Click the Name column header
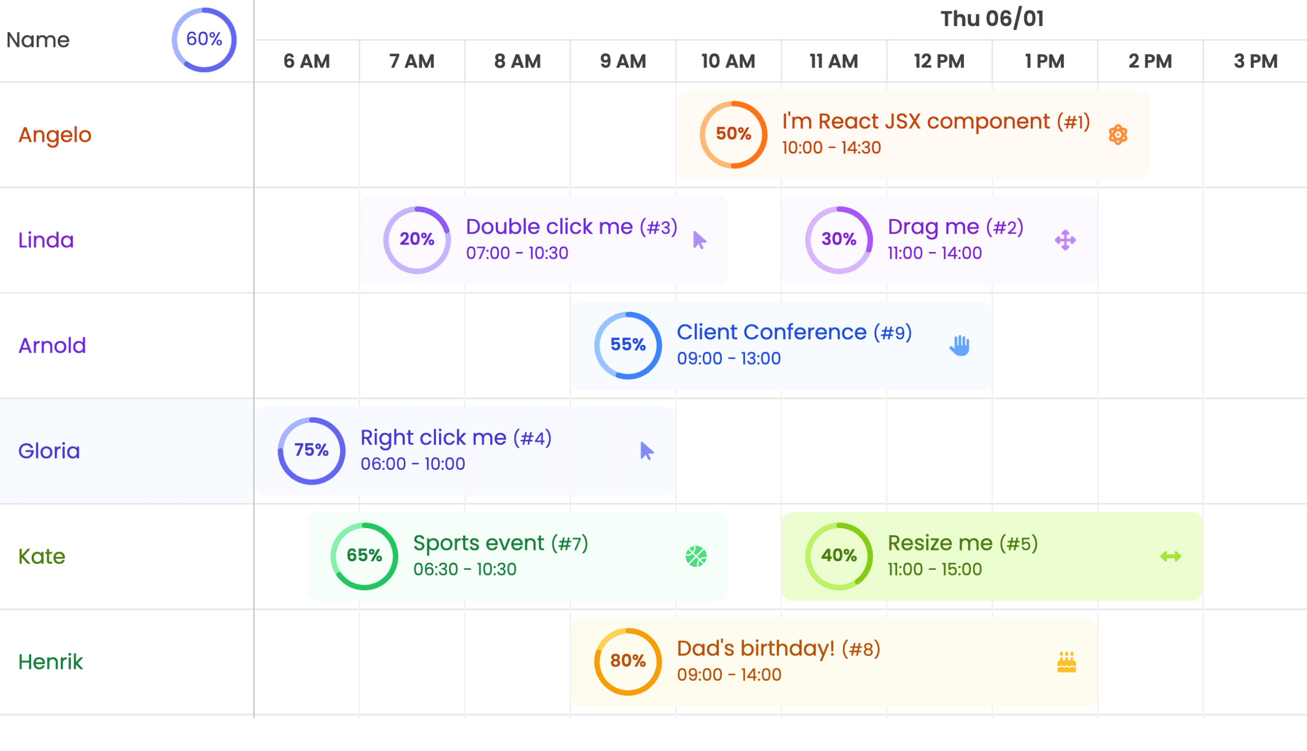Viewport: 1307px width, 751px height. [38, 40]
